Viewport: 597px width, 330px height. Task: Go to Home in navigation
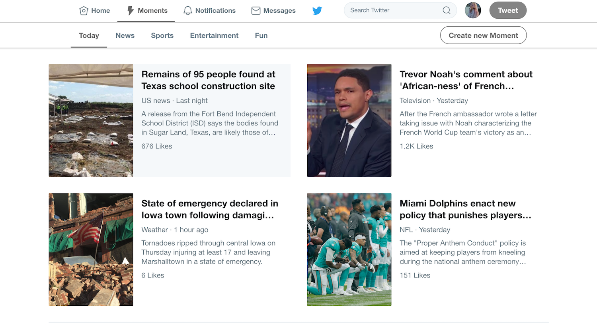(95, 11)
